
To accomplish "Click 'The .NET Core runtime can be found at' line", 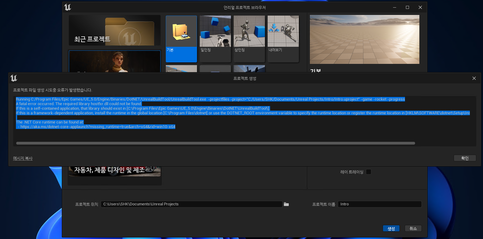I will pos(50,122).
